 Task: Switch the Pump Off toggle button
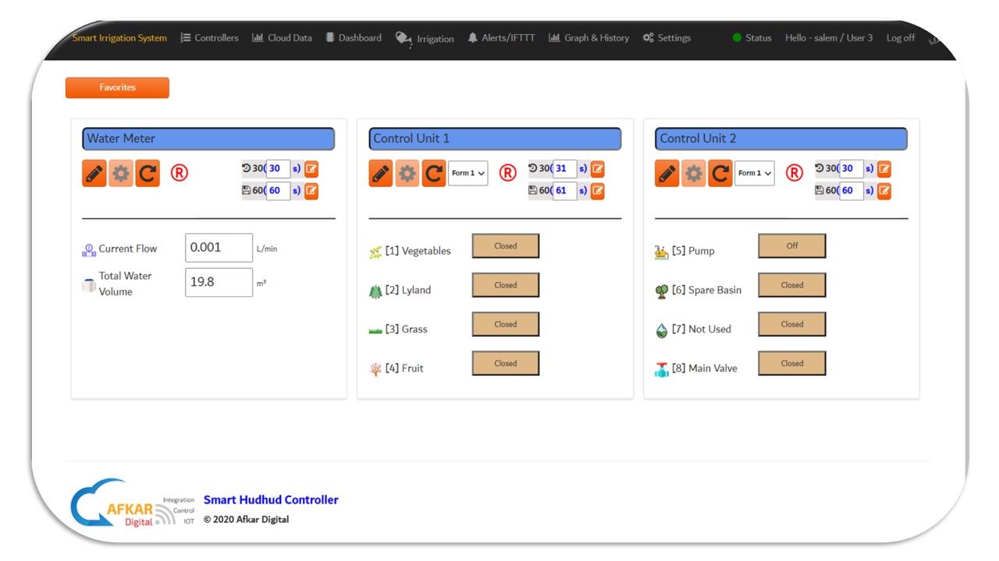(791, 246)
